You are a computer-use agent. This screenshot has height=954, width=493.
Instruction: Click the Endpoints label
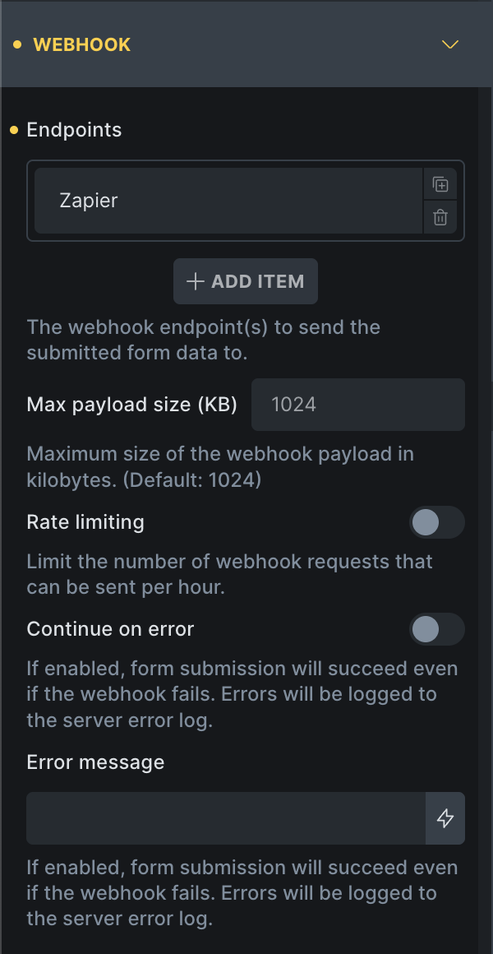click(x=74, y=130)
